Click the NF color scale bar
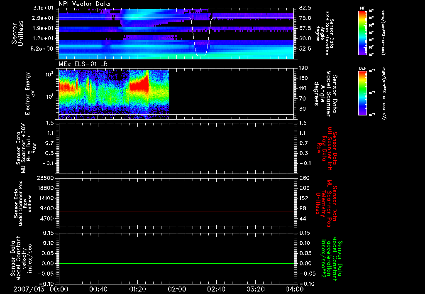 [363, 32]
